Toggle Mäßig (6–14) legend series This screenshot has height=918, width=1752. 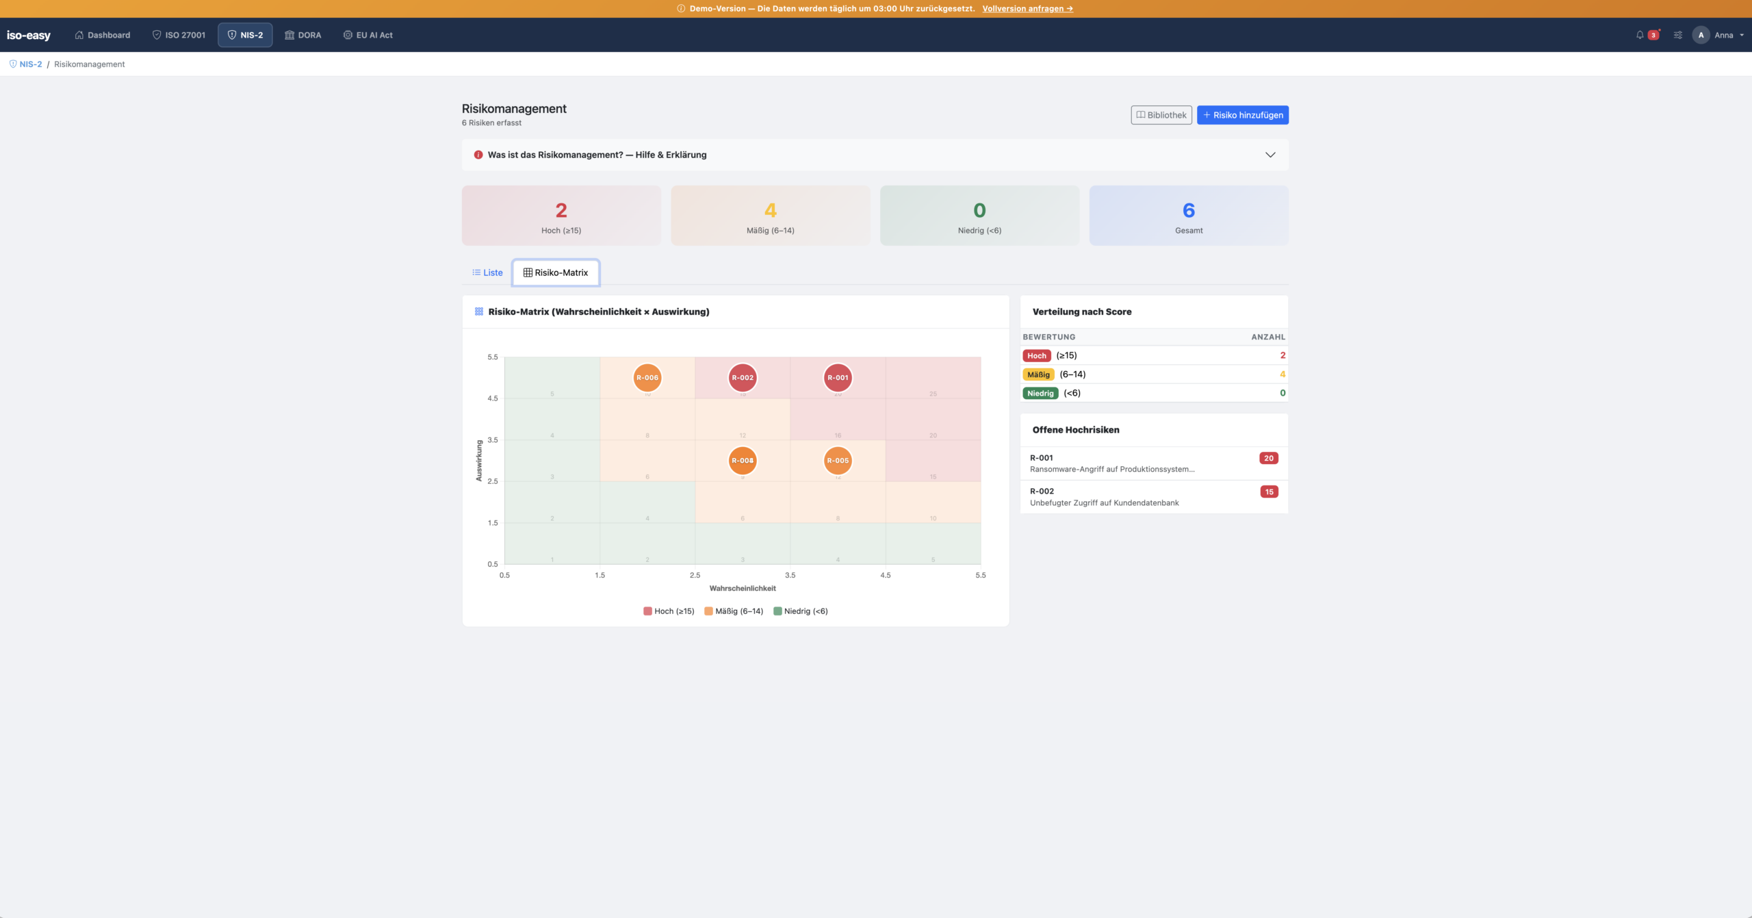(x=734, y=611)
